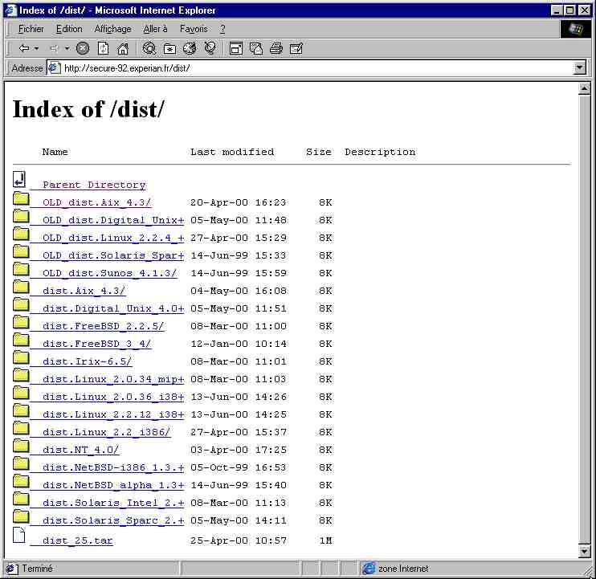Click the Forward arrow toolbar button
Screen dimensions: 596x579
(55, 48)
